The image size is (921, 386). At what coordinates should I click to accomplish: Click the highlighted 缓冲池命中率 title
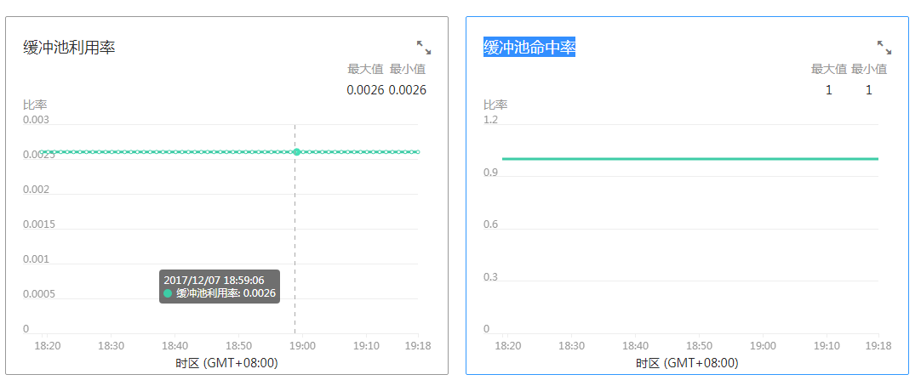coord(529,48)
